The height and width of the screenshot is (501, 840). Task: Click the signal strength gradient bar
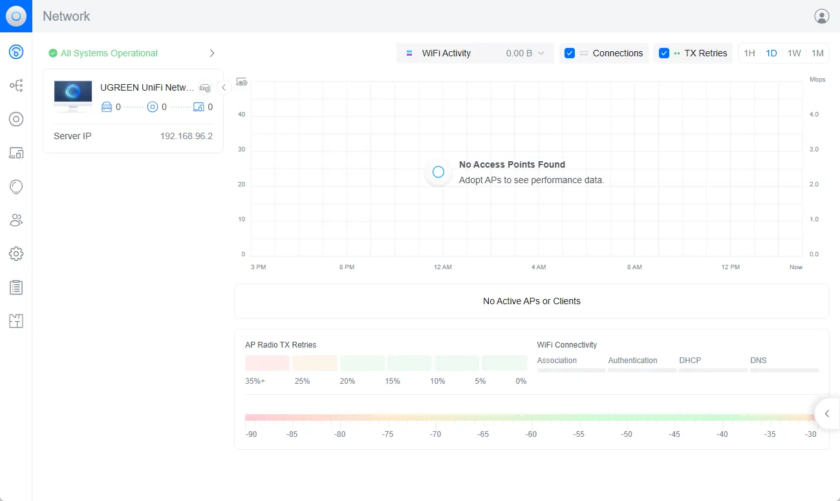point(530,418)
